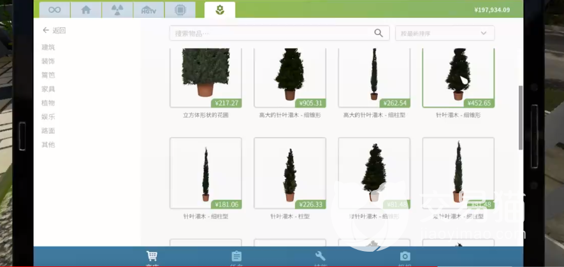Open the camera photo section
Image resolution: width=564 pixels, height=267 pixels.
(405, 257)
